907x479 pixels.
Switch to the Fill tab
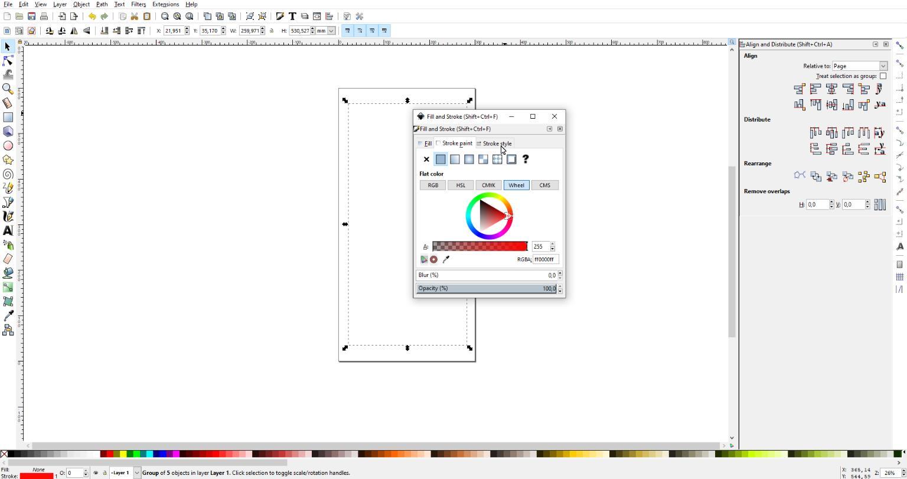[425, 144]
